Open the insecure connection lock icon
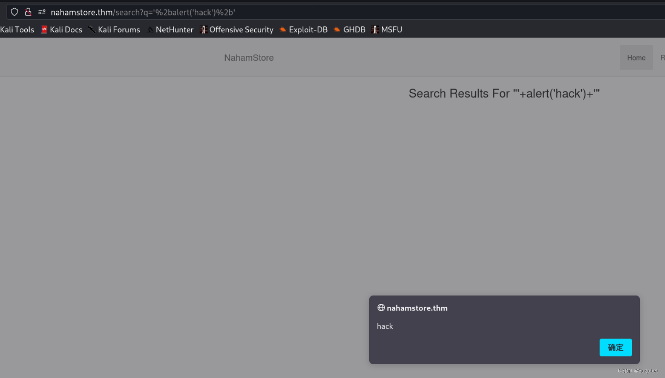The height and width of the screenshot is (378, 665). tap(28, 12)
